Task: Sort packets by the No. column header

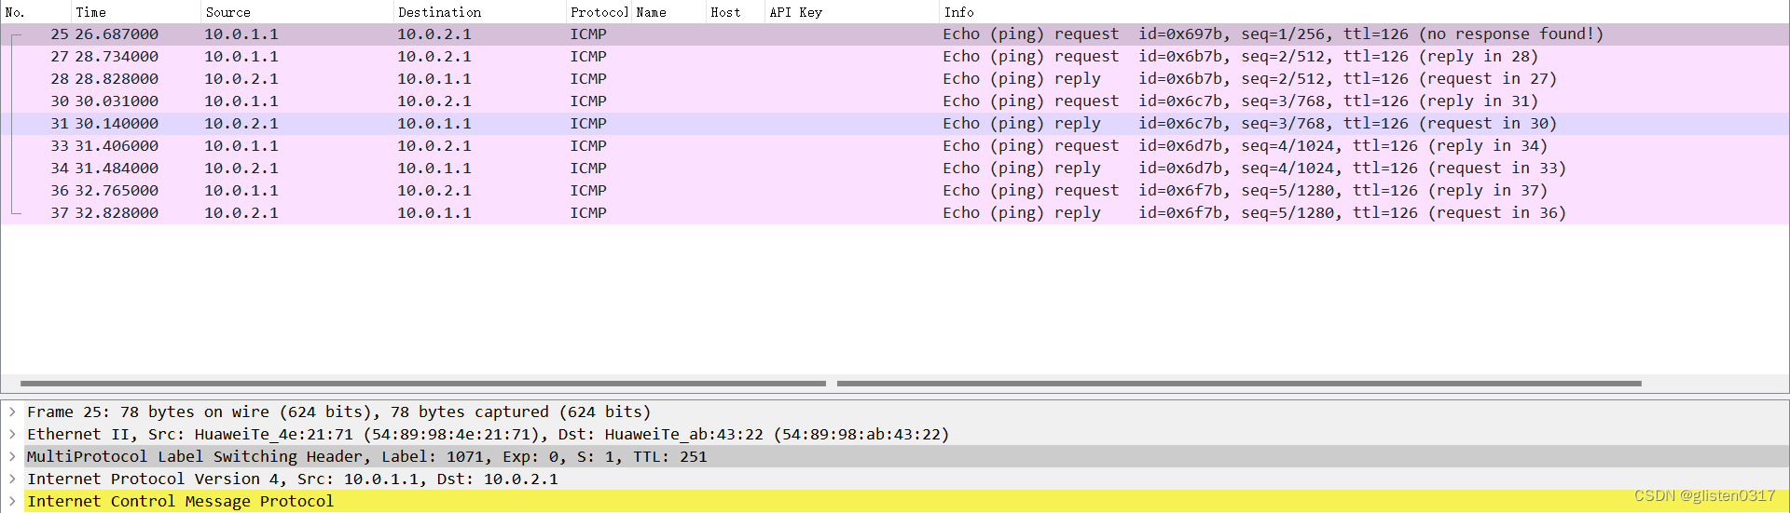Action: coord(35,12)
